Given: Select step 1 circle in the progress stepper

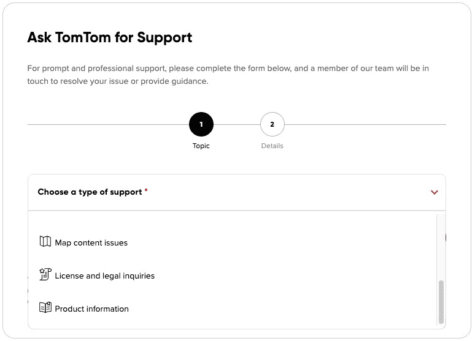Looking at the screenshot, I should (x=201, y=125).
